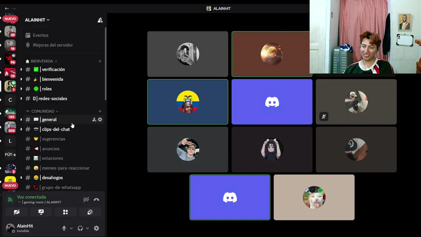The height and width of the screenshot is (237, 421).
Task: Select server icon with 131 badge
Action: tap(10, 114)
